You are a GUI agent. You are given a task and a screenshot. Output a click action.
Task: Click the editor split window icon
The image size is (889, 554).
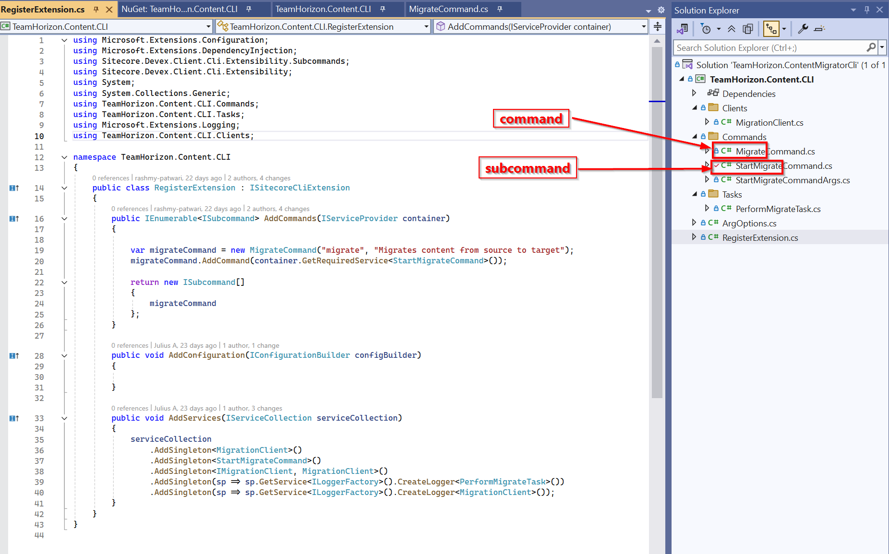point(658,27)
